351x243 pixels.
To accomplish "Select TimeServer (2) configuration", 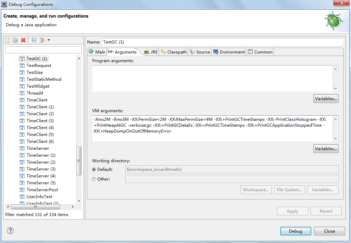I will pyautogui.click(x=41, y=162).
